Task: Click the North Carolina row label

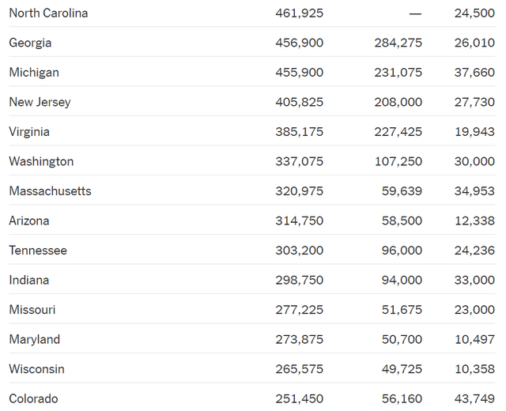Action: (48, 13)
